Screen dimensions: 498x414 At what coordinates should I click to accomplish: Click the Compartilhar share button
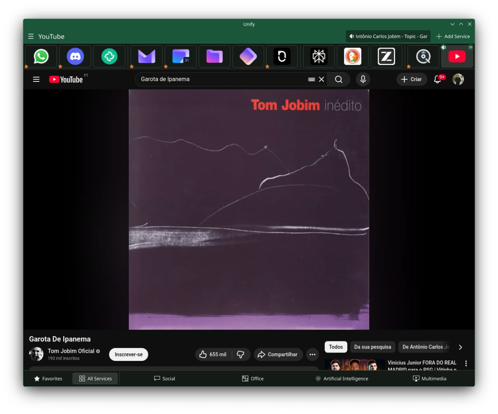point(278,355)
